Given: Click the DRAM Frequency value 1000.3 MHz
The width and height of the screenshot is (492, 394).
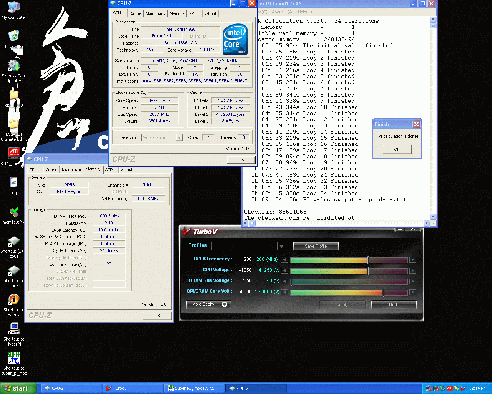Looking at the screenshot, I should [x=108, y=216].
